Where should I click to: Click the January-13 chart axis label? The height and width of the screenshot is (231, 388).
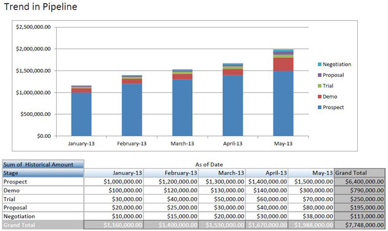[81, 144]
